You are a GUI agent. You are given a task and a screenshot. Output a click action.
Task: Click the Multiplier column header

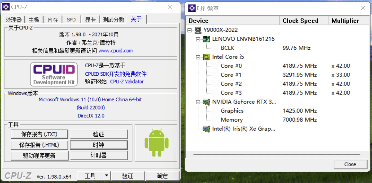pos(348,21)
